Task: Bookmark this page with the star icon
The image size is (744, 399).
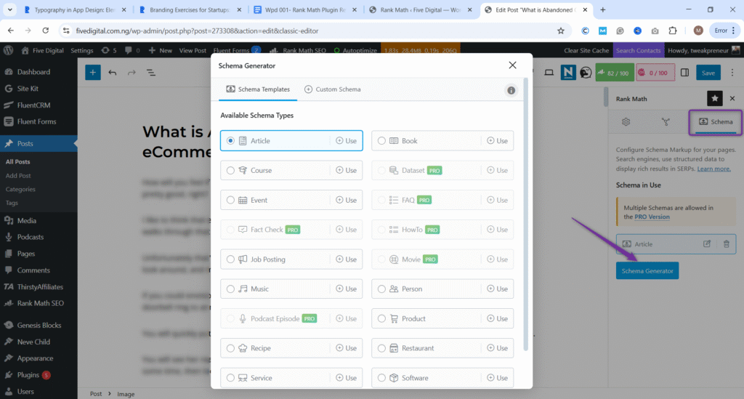Action: pyautogui.click(x=561, y=31)
